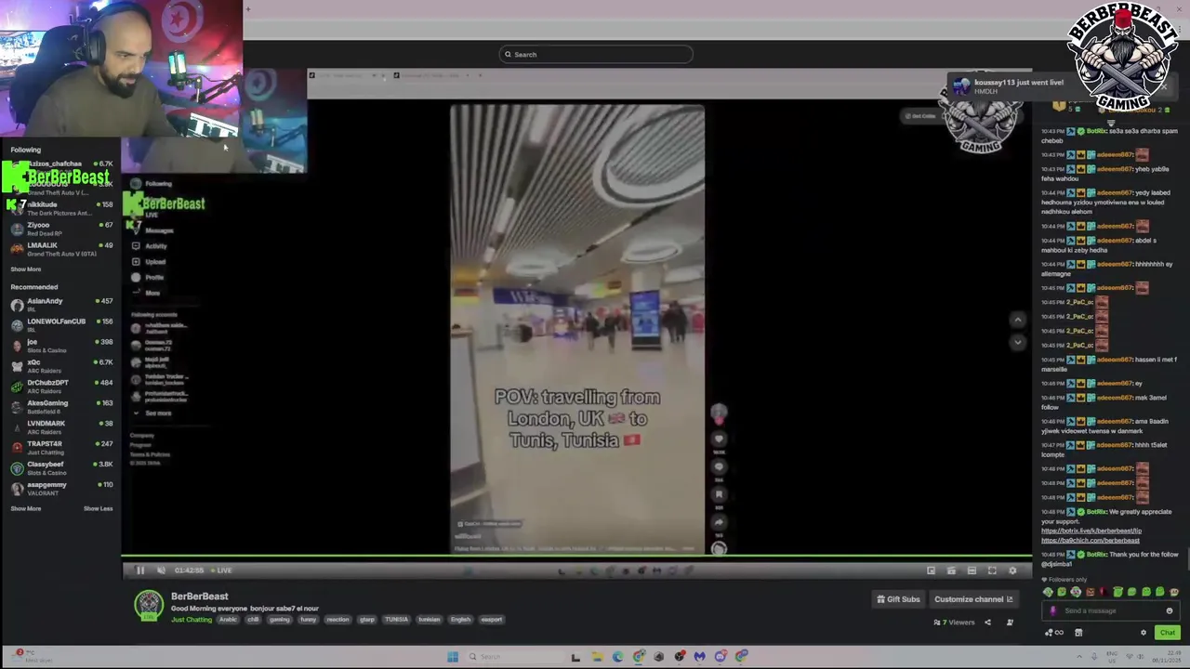1190x669 pixels.
Task: Open nikkitude channel in Following list
Action: [61, 208]
